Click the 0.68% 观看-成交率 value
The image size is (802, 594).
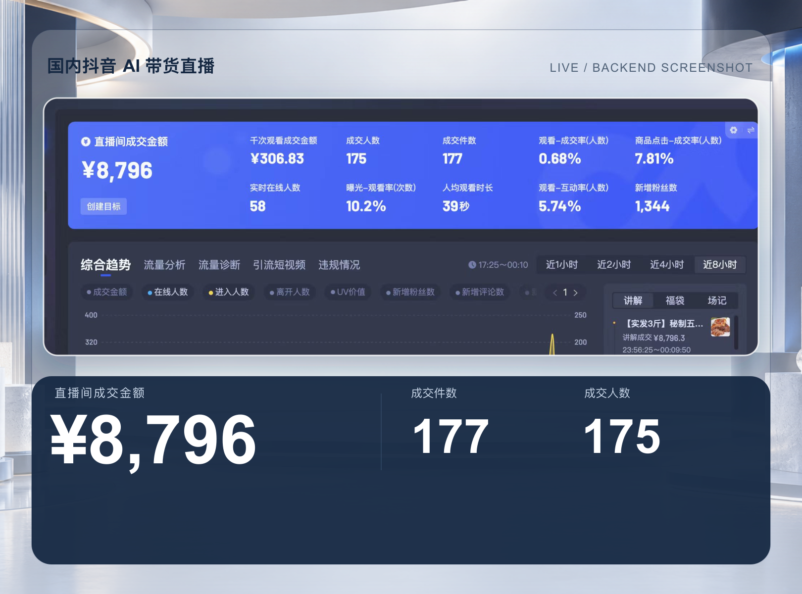559,159
